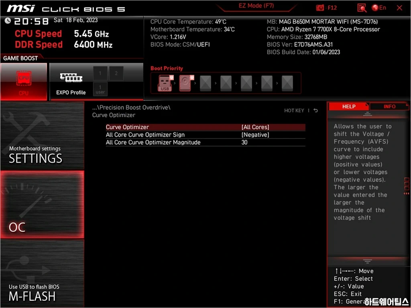Toggle the GAME BOOST CPU button

point(24,82)
